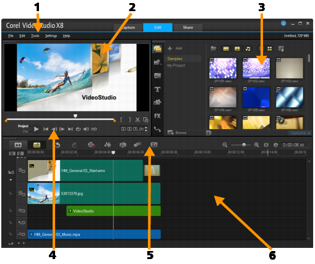
Task: Adjust timecode with the stepper arrows
Action: click(x=146, y=129)
